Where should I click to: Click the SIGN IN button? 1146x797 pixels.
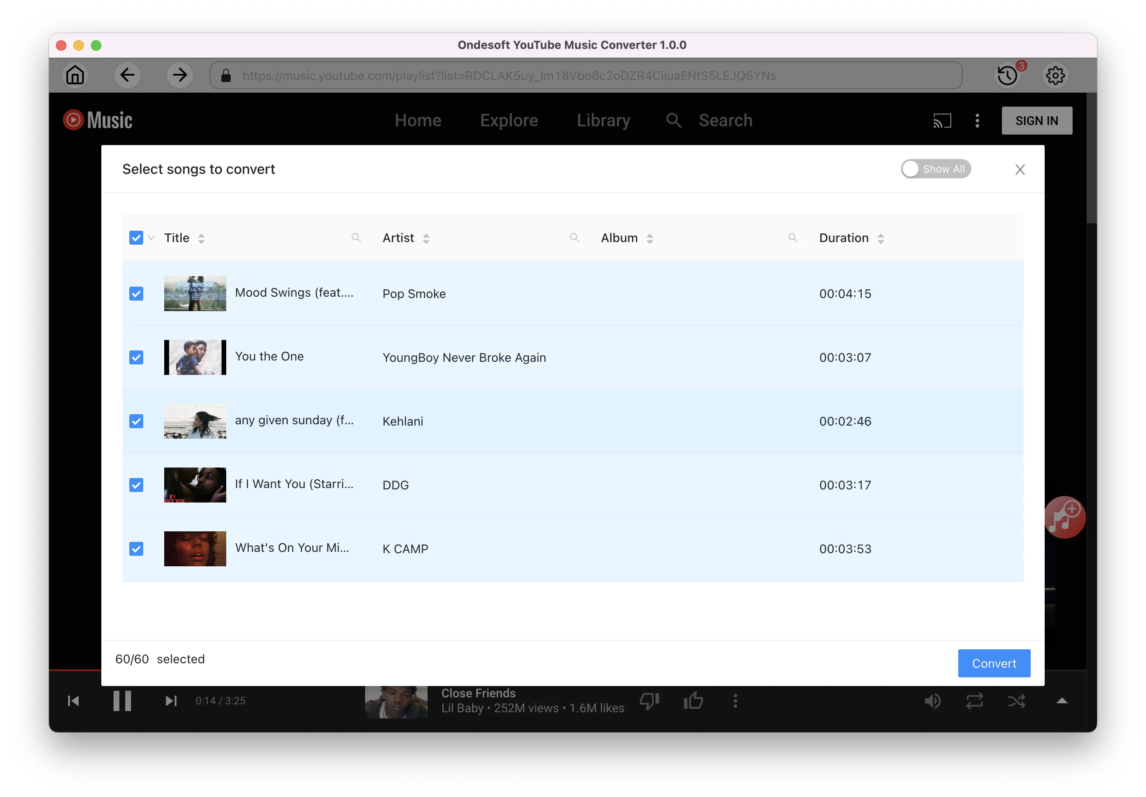pos(1038,120)
